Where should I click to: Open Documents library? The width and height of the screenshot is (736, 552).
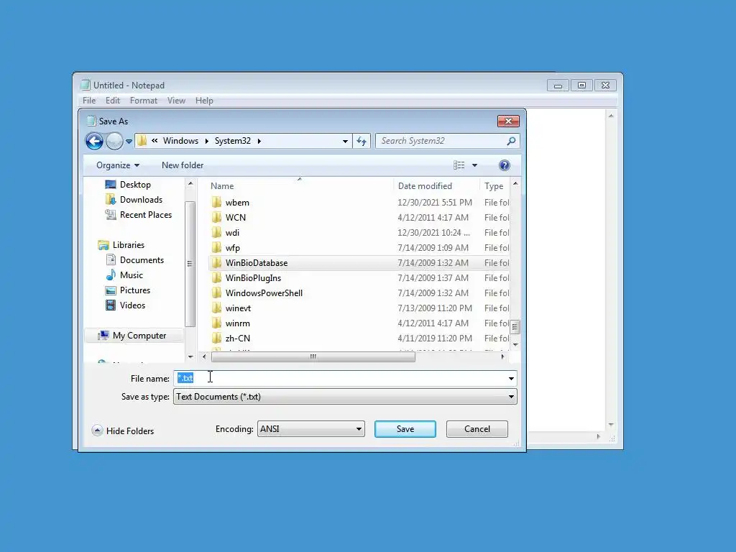[134, 260]
